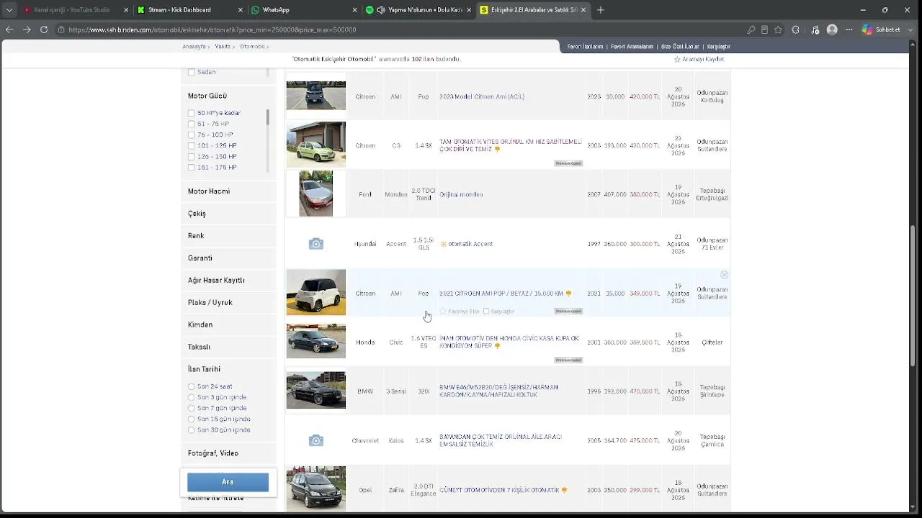This screenshot has width=922, height=518.
Task: Expand the Kimden filter section
Action: coord(228,325)
